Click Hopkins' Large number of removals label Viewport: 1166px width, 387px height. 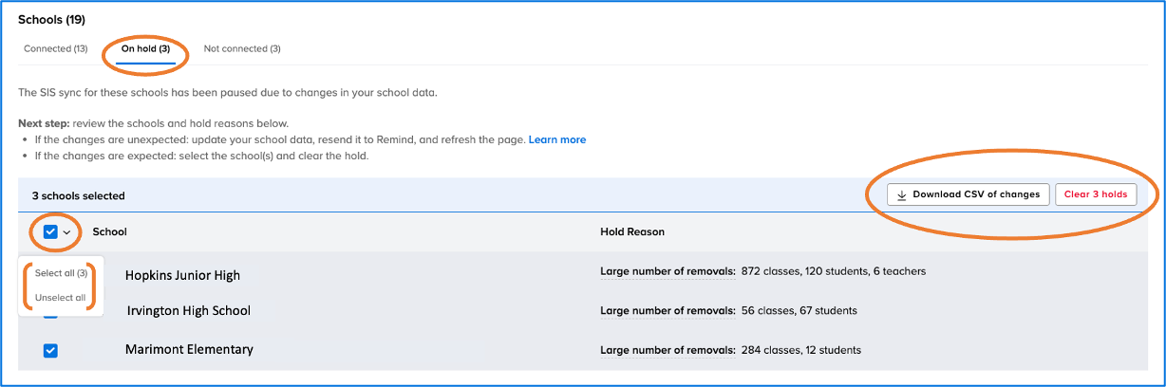pyautogui.click(x=668, y=271)
